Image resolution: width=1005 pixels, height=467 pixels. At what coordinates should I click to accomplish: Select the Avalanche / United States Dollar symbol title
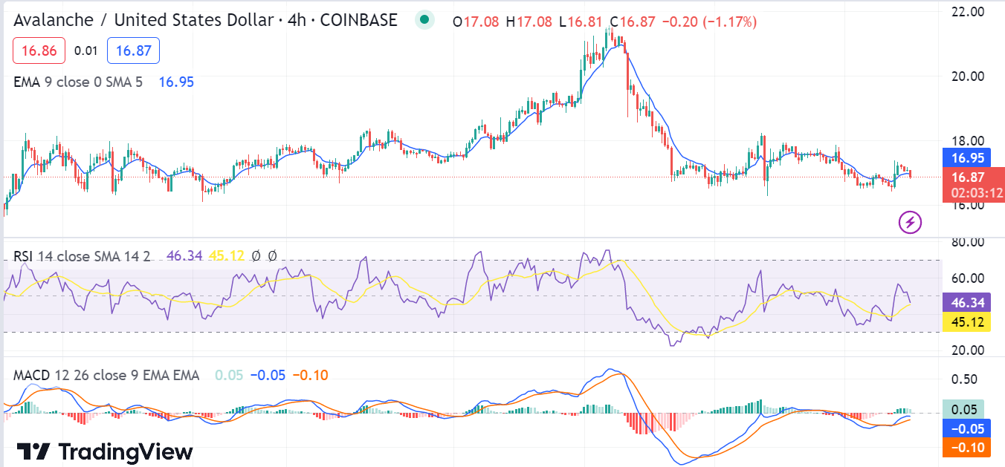point(205,21)
